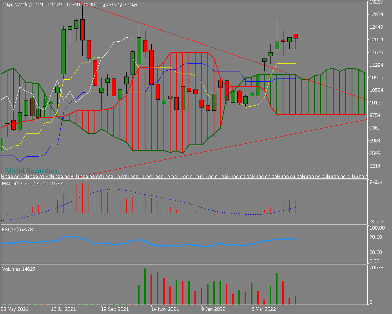This screenshot has height=314, width=392.
Task: Select price level 12449 on the axis
Action: coord(376,27)
